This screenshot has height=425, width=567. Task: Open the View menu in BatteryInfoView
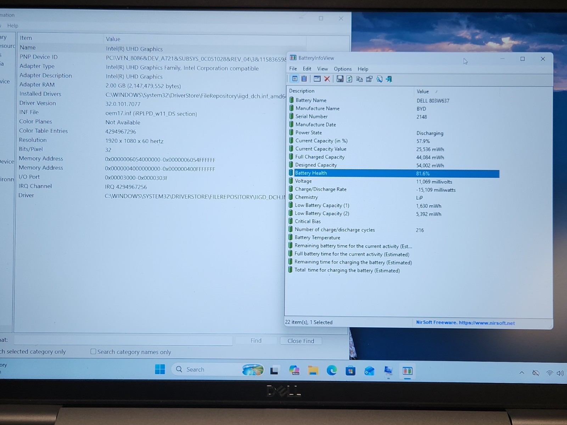(322, 69)
